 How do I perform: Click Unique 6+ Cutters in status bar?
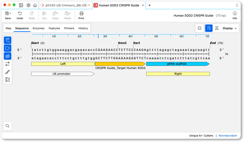click(x=201, y=136)
